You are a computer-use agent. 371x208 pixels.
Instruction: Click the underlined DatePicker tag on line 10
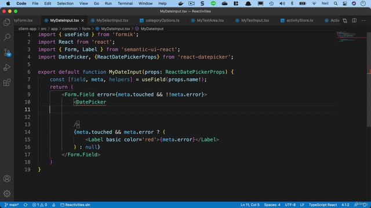coord(91,102)
